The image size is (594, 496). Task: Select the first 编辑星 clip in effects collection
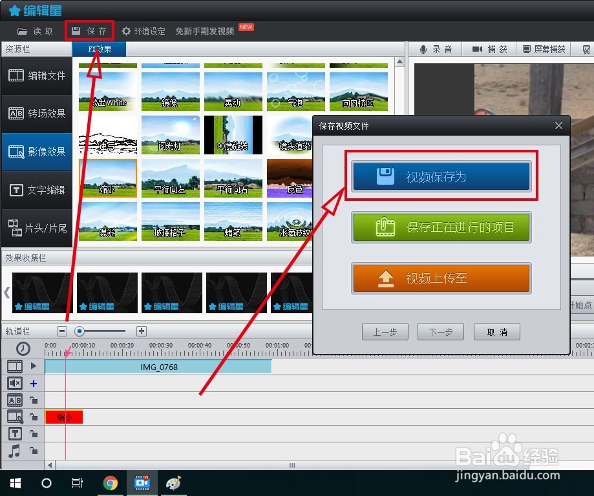point(43,293)
